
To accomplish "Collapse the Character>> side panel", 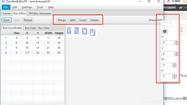I will click(155, 20).
